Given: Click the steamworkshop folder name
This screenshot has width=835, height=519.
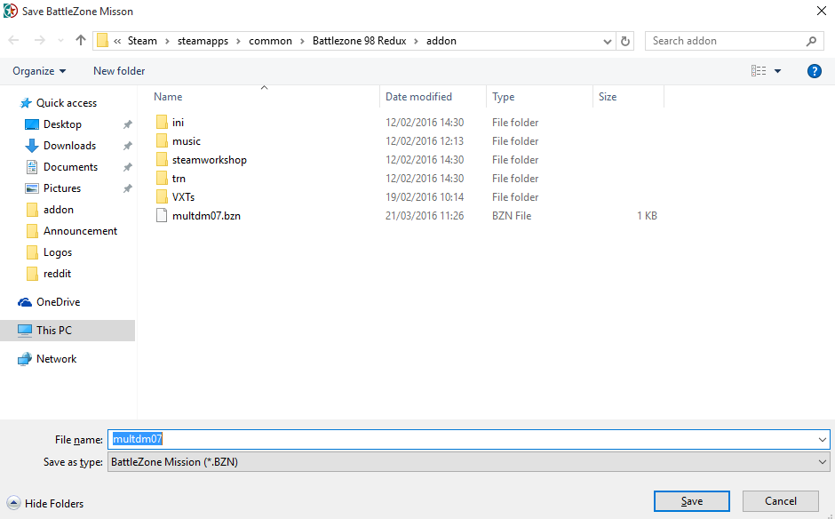Looking at the screenshot, I should tap(210, 160).
